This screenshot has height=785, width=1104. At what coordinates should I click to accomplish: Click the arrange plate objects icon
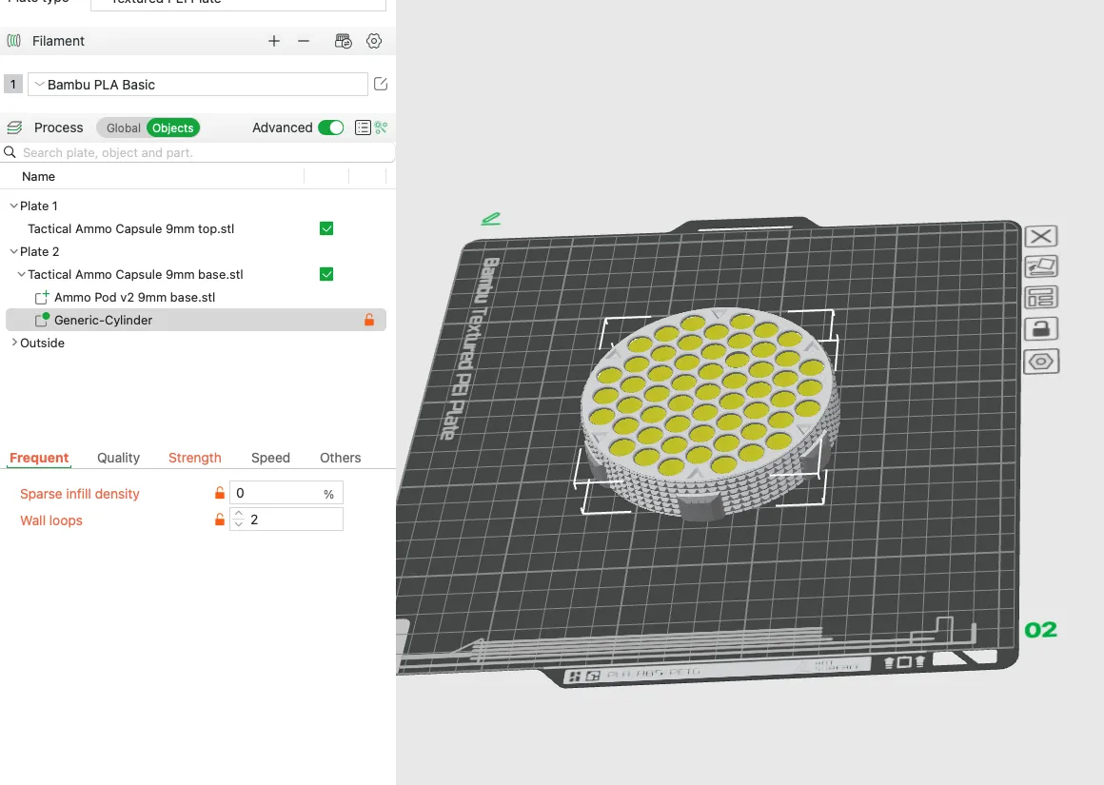click(x=1040, y=297)
